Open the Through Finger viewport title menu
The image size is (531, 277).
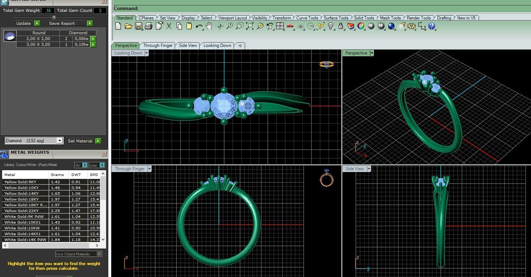pyautogui.click(x=149, y=169)
